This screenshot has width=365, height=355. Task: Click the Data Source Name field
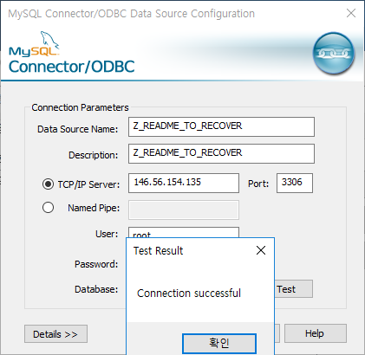coord(221,126)
